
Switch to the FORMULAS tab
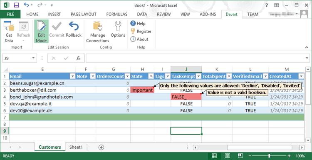coord(117,14)
